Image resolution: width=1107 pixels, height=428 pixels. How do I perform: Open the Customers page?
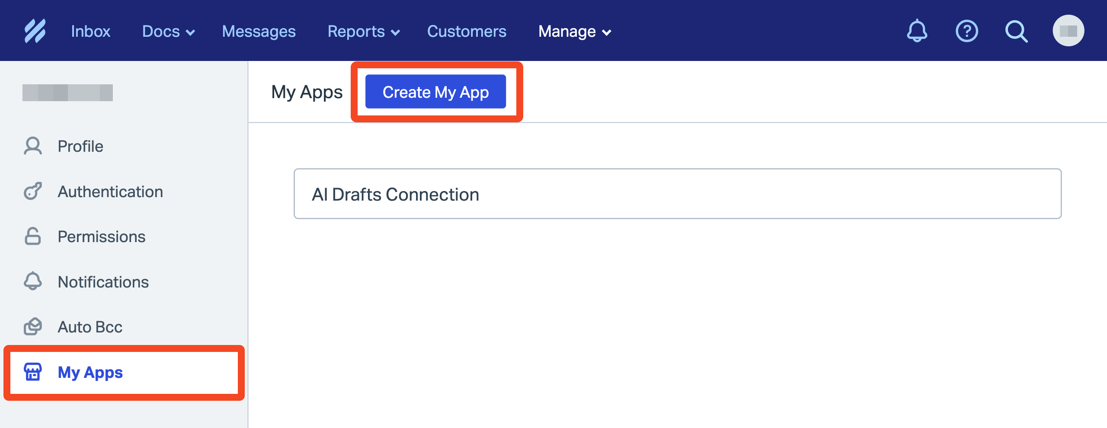(467, 31)
